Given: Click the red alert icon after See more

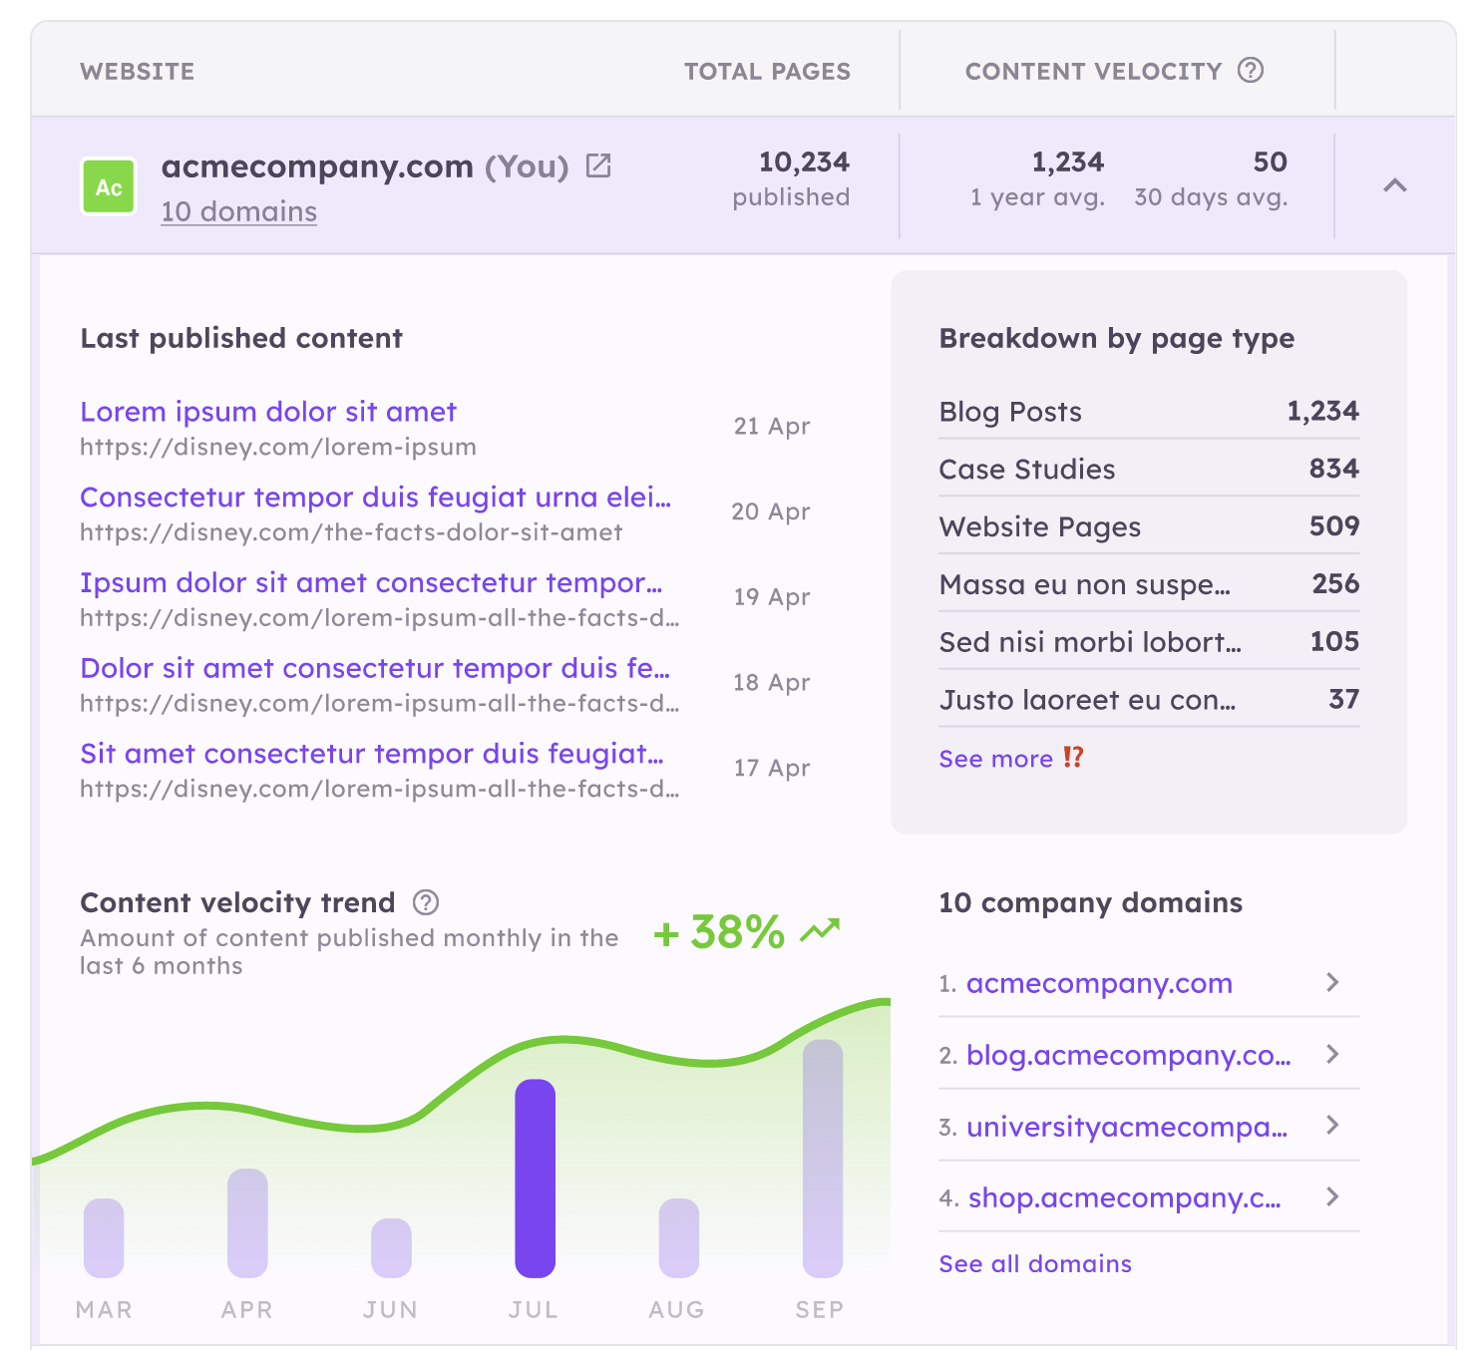Looking at the screenshot, I should click(x=1074, y=758).
